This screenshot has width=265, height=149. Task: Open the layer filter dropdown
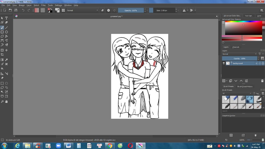(x=261, y=54)
